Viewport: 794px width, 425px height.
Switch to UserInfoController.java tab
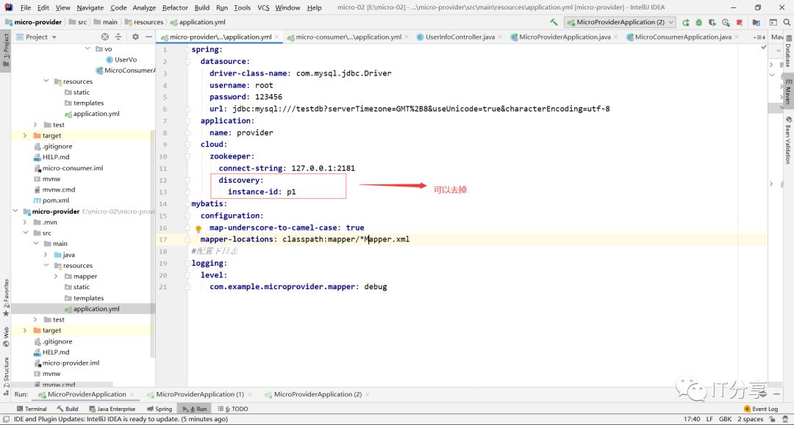coord(459,37)
